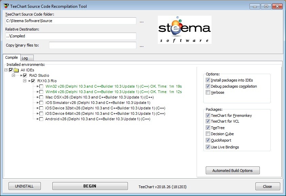Viewport: 286px width, 196px height.
Task: Click arrow marker beside Win32 v26 row
Action: coord(37,86)
